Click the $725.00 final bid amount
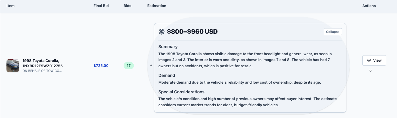The image size is (397, 118). 101,65
